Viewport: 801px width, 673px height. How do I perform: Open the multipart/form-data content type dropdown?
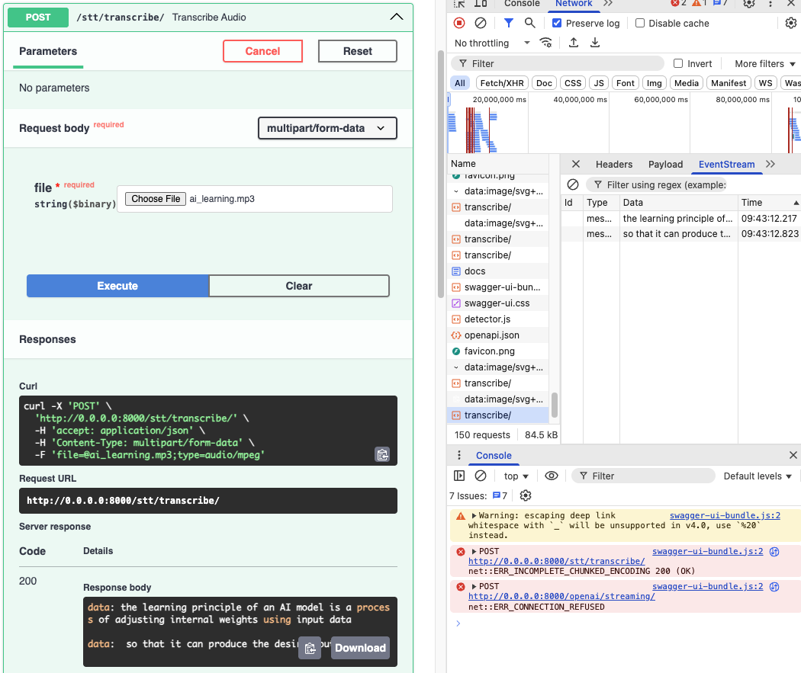point(327,128)
